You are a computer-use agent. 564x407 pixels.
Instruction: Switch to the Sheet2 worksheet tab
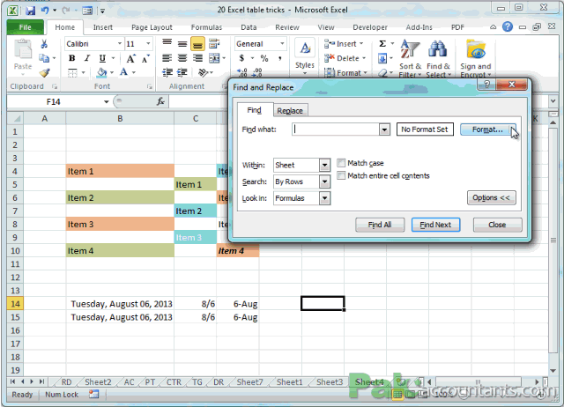(98, 381)
